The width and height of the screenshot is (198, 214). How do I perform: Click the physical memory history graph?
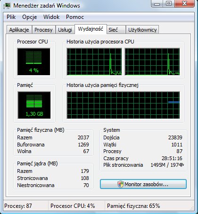pyautogui.click(x=123, y=105)
